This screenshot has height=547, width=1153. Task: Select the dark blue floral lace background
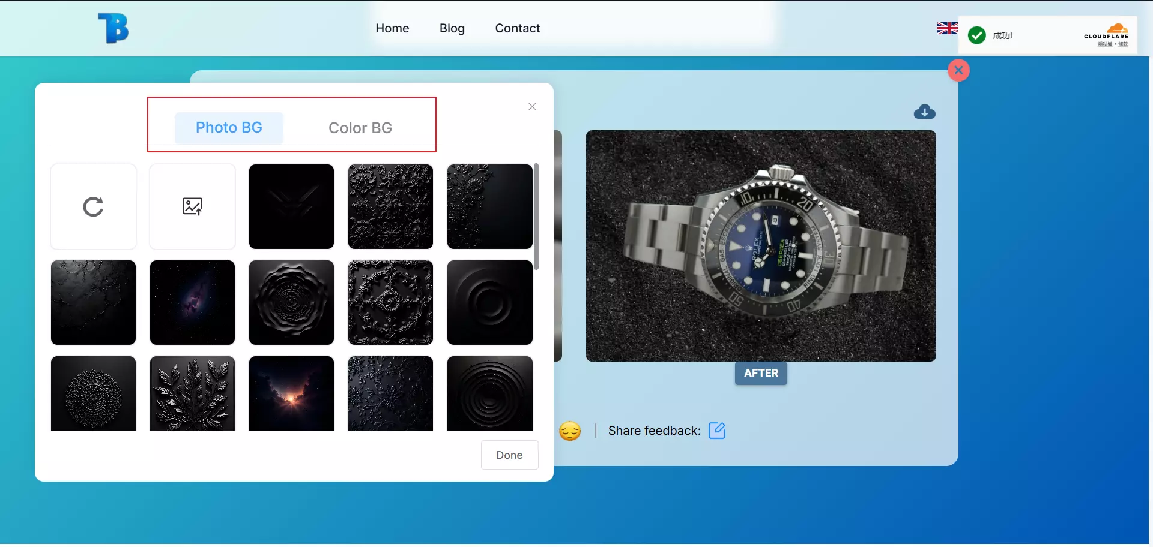tap(390, 393)
